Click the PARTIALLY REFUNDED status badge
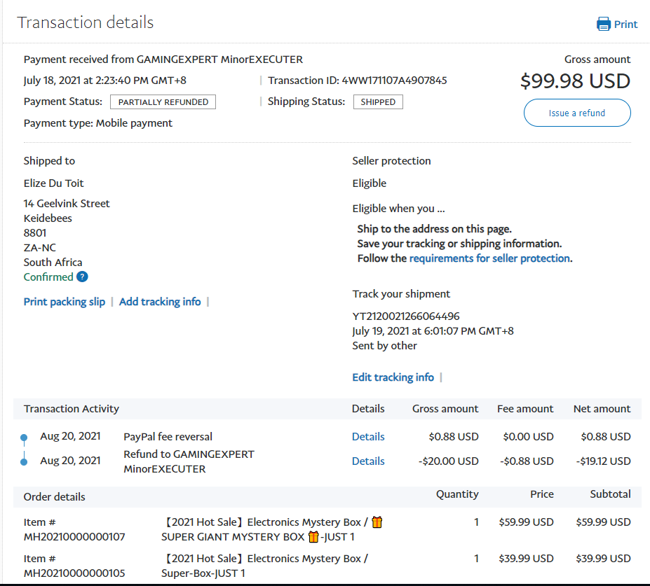 [x=163, y=102]
